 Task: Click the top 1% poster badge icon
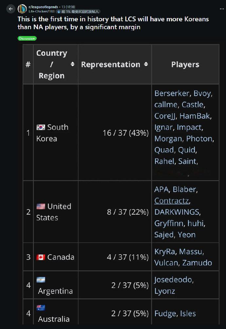(x=59, y=11)
